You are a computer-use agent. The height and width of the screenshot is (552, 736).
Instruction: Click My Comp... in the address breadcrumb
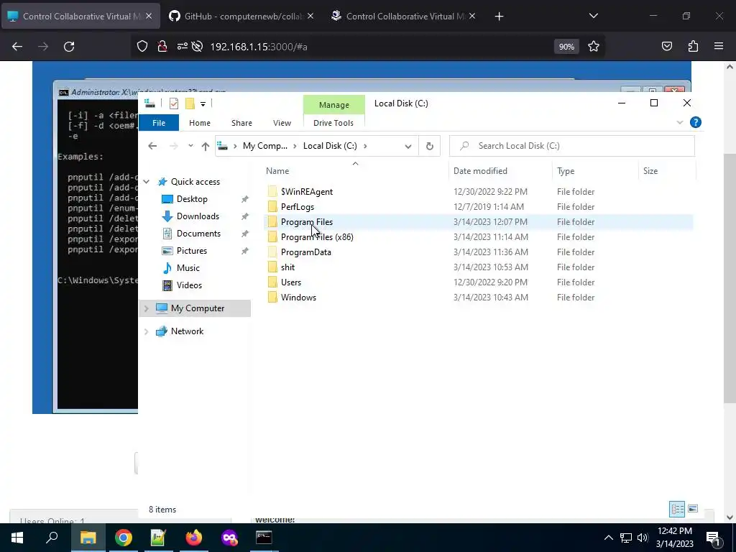[264, 146]
